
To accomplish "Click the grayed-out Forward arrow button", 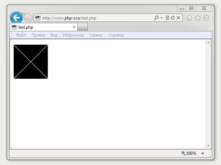I will (28, 18).
